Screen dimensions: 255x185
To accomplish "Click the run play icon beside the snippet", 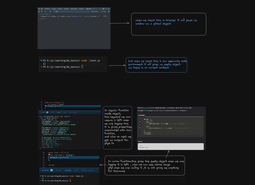I will [x=140, y=125].
